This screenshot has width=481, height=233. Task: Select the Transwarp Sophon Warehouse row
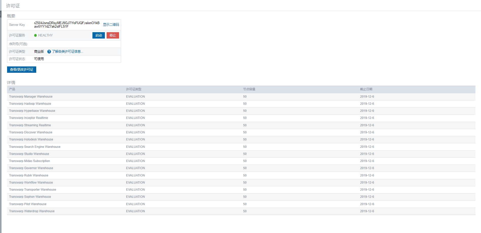coord(30,197)
